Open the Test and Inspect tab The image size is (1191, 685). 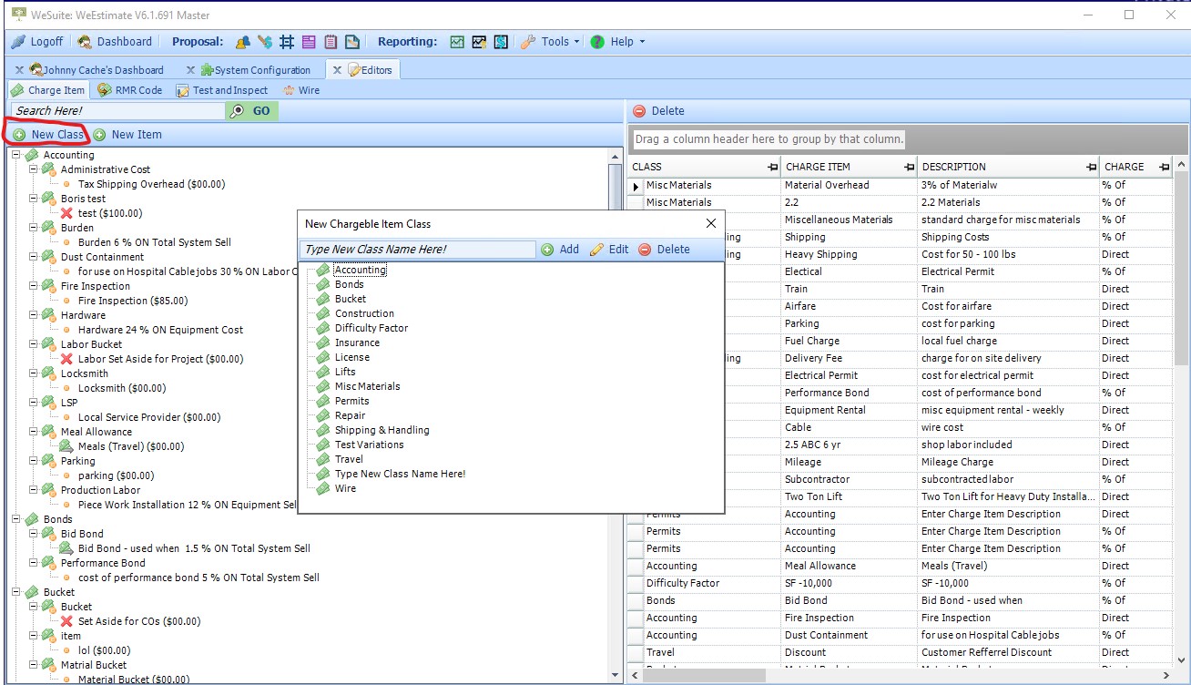pos(223,90)
